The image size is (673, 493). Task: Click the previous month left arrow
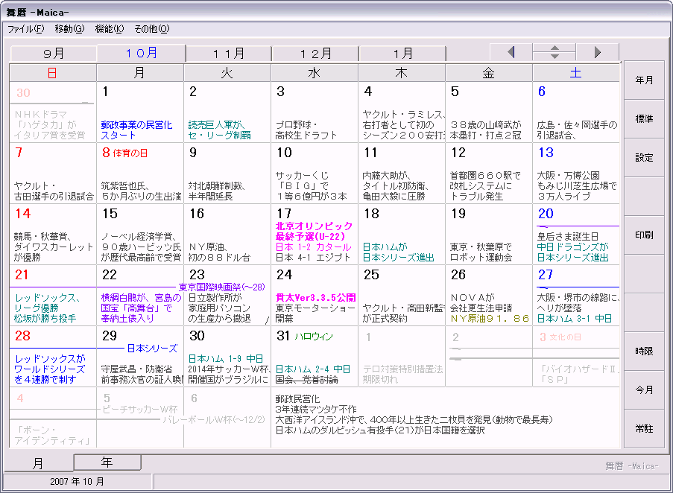coord(511,52)
